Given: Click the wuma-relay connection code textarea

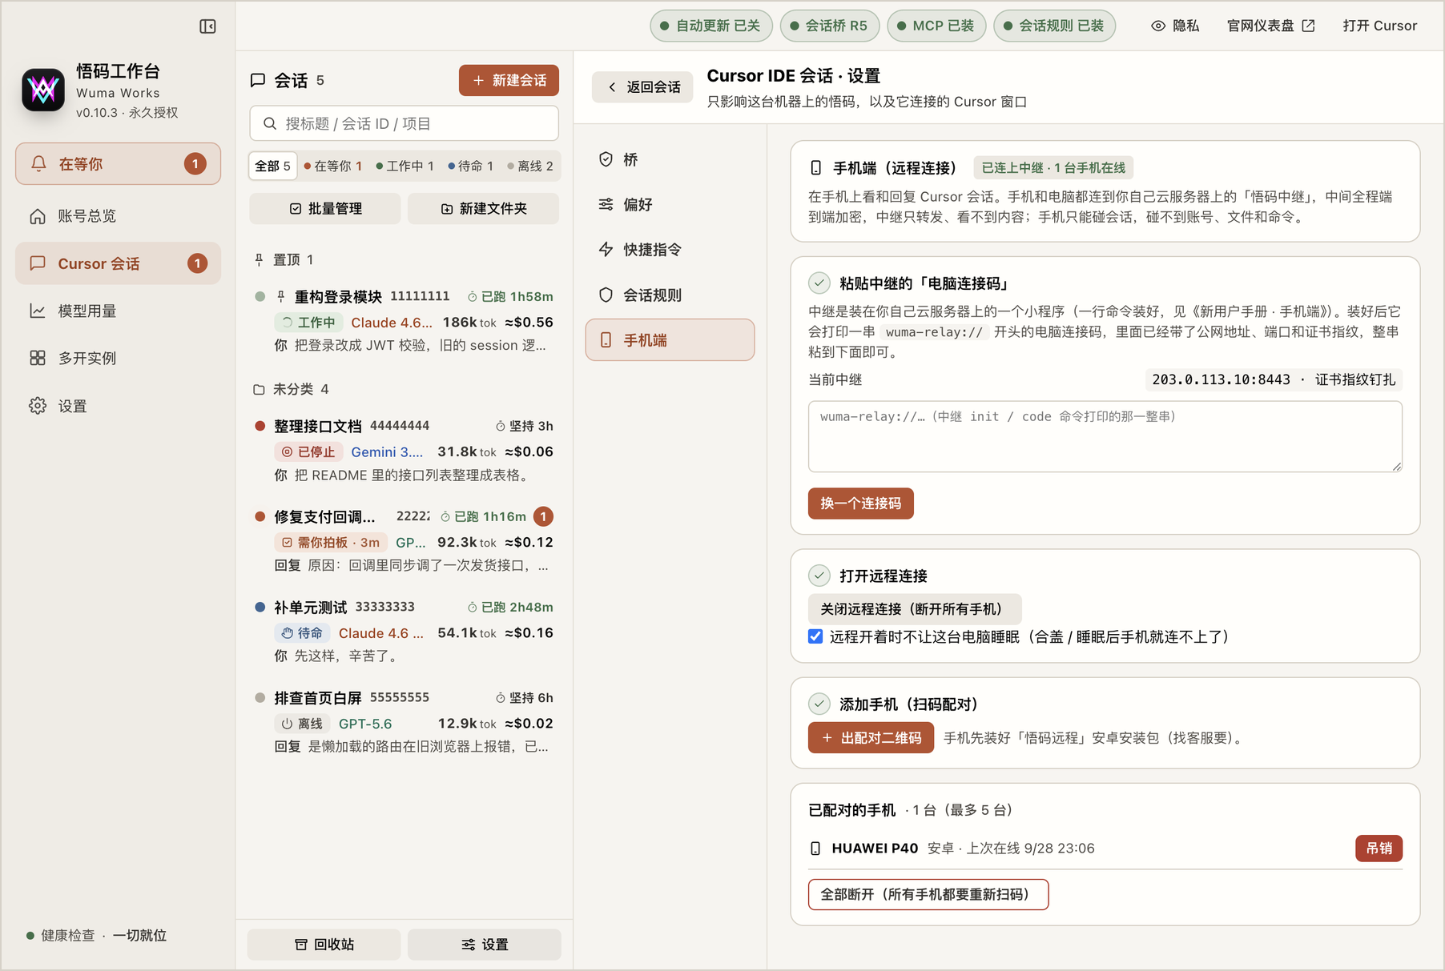Looking at the screenshot, I should pyautogui.click(x=1105, y=436).
